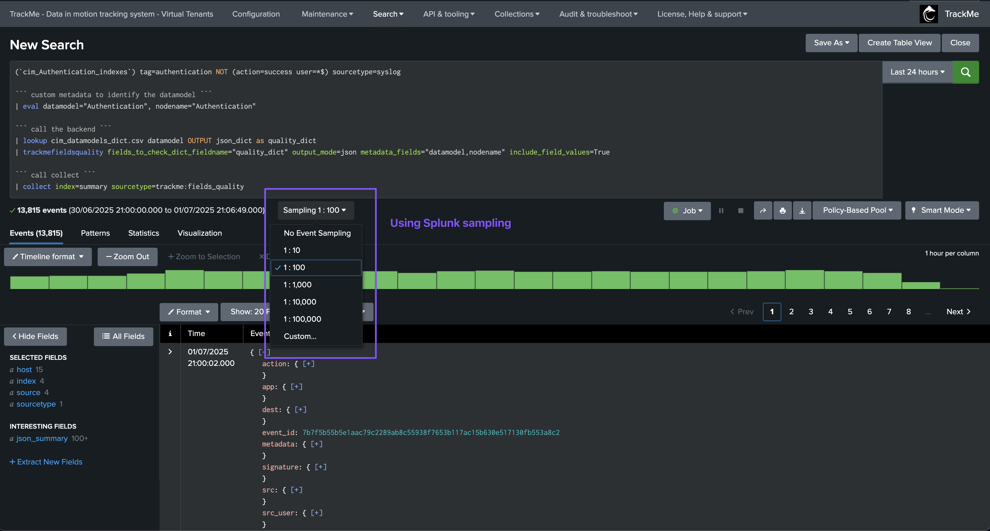Open the Maintenance menu
990x531 pixels.
[x=327, y=14]
